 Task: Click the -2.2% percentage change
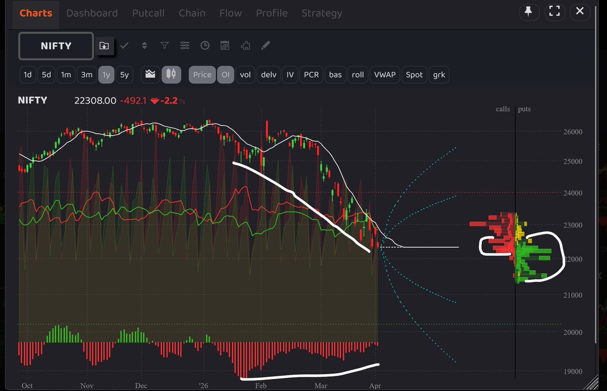[x=172, y=101]
